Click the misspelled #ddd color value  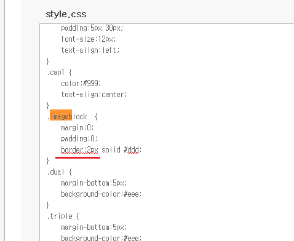tap(132, 150)
